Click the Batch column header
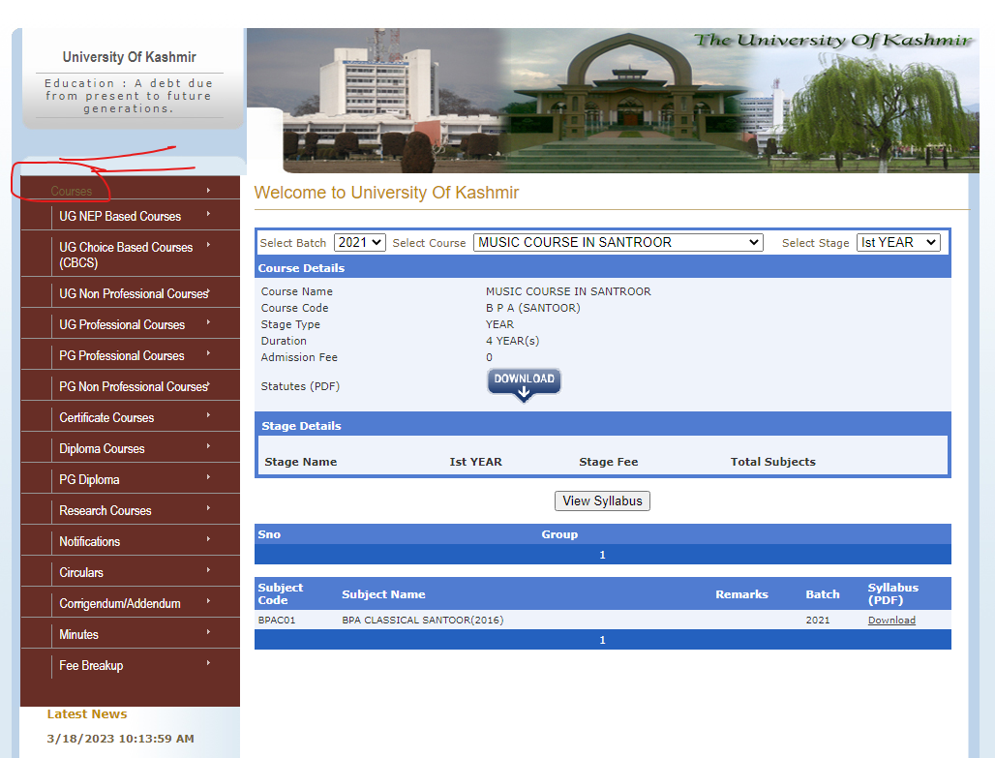Image resolution: width=995 pixels, height=758 pixels. (x=823, y=594)
